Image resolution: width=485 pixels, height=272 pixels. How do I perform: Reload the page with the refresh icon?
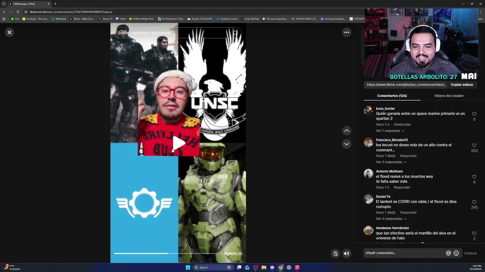pyautogui.click(x=17, y=12)
